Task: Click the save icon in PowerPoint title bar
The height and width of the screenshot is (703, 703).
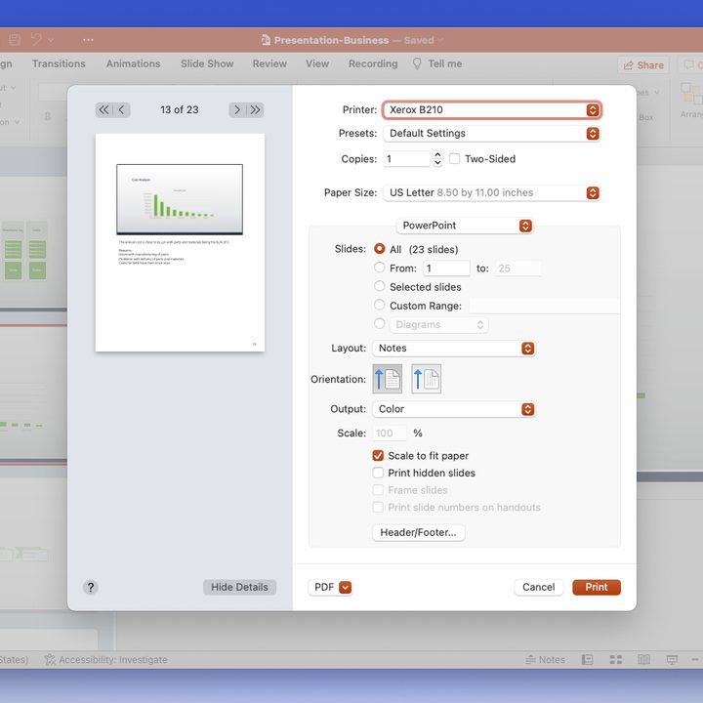Action: click(15, 40)
